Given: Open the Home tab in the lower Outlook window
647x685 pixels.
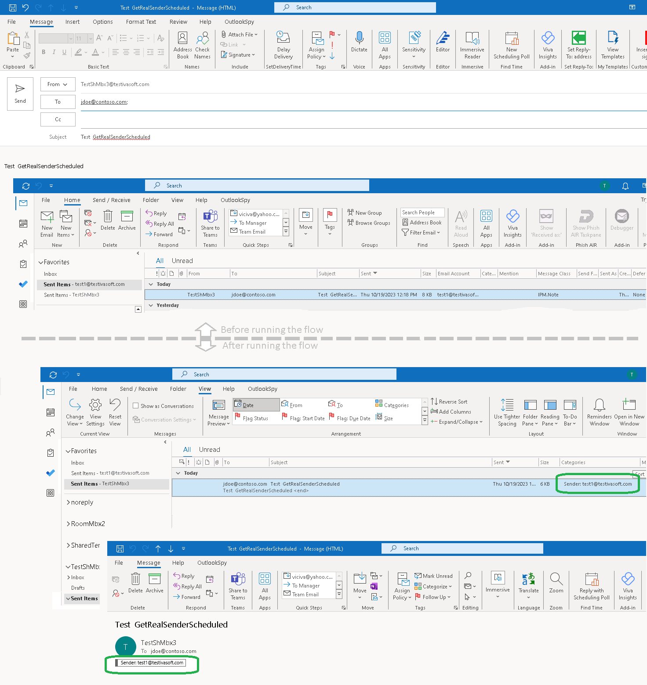Looking at the screenshot, I should pyautogui.click(x=99, y=389).
